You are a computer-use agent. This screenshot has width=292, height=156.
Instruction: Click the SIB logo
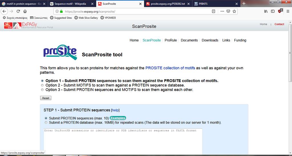[x=8, y=26]
